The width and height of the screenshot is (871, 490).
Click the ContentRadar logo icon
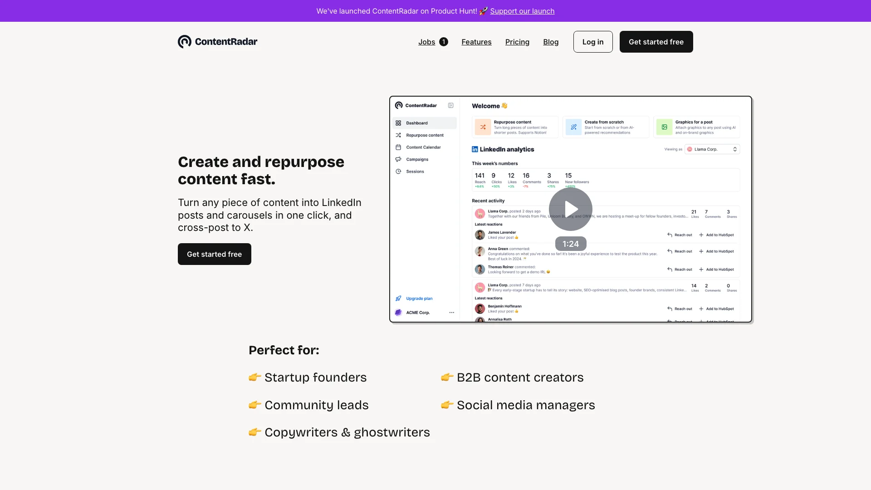click(x=184, y=41)
